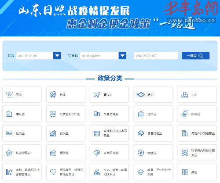This screenshot has height=183, width=220.
Task: Choose the 其他 grid squares icon
Action: pyautogui.click(x=185, y=172)
